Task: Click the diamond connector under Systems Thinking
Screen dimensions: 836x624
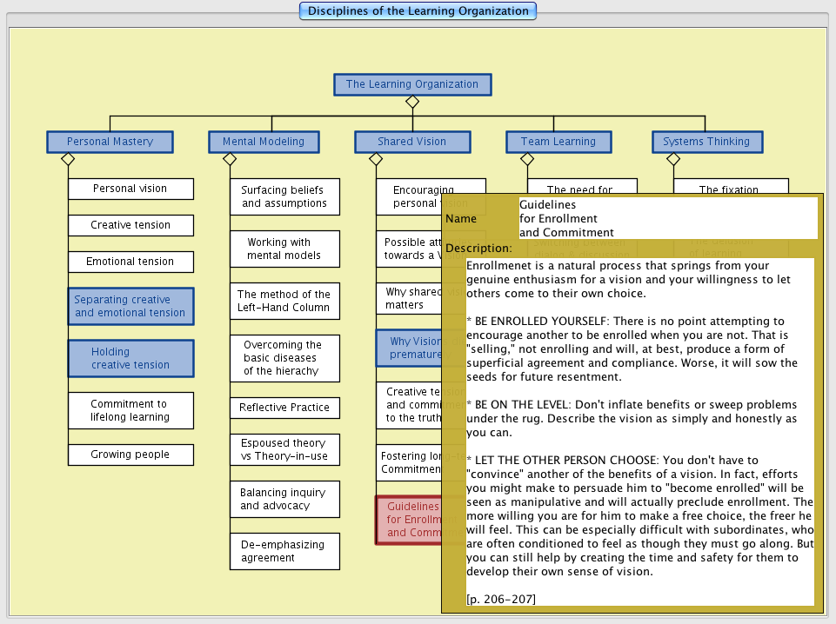Action: pyautogui.click(x=673, y=159)
